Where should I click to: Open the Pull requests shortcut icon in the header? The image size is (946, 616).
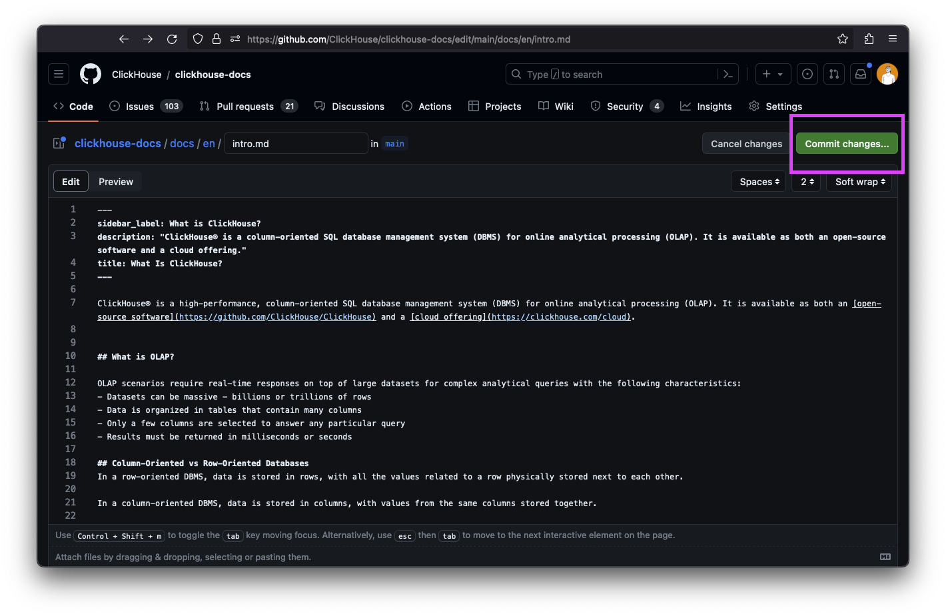point(834,74)
